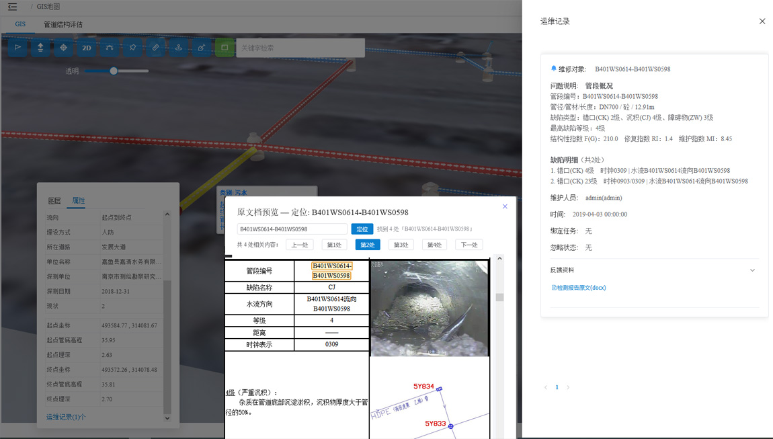The width and height of the screenshot is (773, 439).
Task: Click the 所在道路 value 发展大道
Action: click(114, 247)
